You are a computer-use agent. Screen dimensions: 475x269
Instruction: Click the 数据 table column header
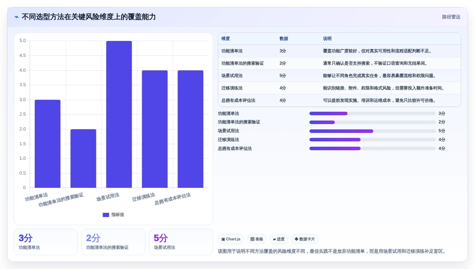pos(284,39)
